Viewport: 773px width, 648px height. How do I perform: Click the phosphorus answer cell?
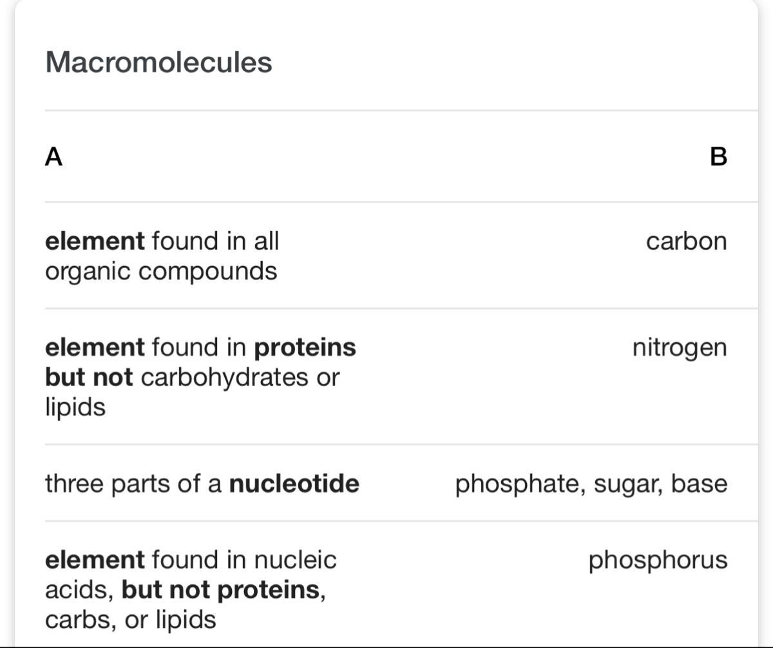[x=657, y=560]
